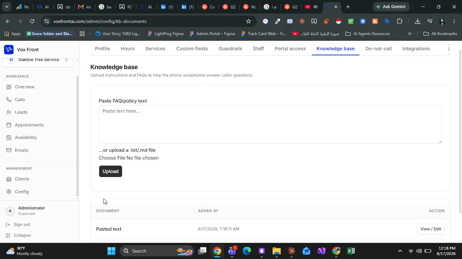462x259 pixels.
Task: Open the Chrome downloads icon
Action: [418, 21]
